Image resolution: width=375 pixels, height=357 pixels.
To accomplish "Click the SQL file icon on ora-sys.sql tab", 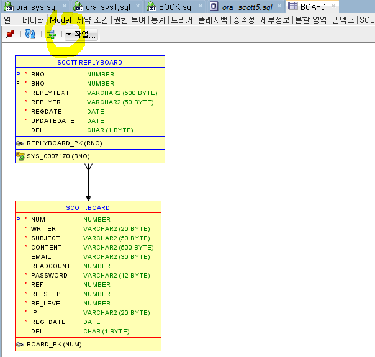I will coord(9,6).
